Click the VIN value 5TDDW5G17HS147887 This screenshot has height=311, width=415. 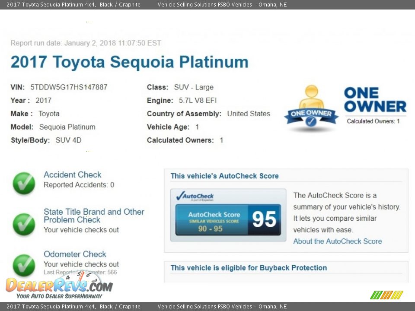click(69, 87)
